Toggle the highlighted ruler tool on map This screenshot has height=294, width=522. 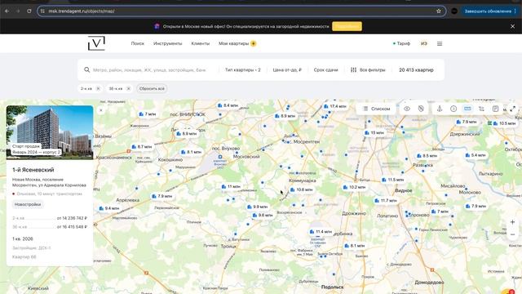click(467, 109)
